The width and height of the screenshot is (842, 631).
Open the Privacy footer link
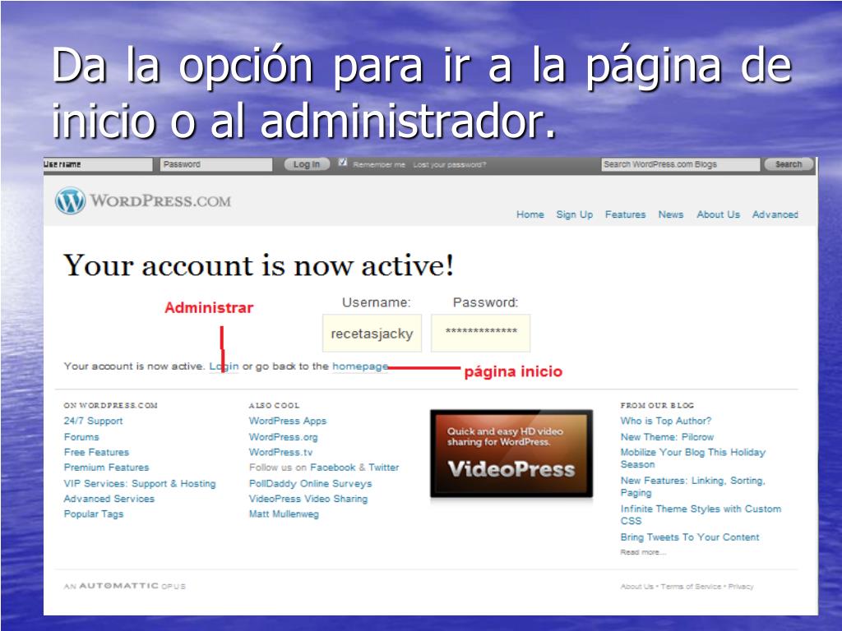(741, 587)
